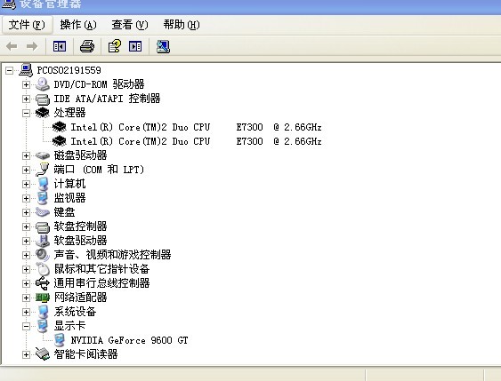Expand the IDE ATA/ATAPI 控制器 node
This screenshot has width=501, height=381.
pos(26,99)
